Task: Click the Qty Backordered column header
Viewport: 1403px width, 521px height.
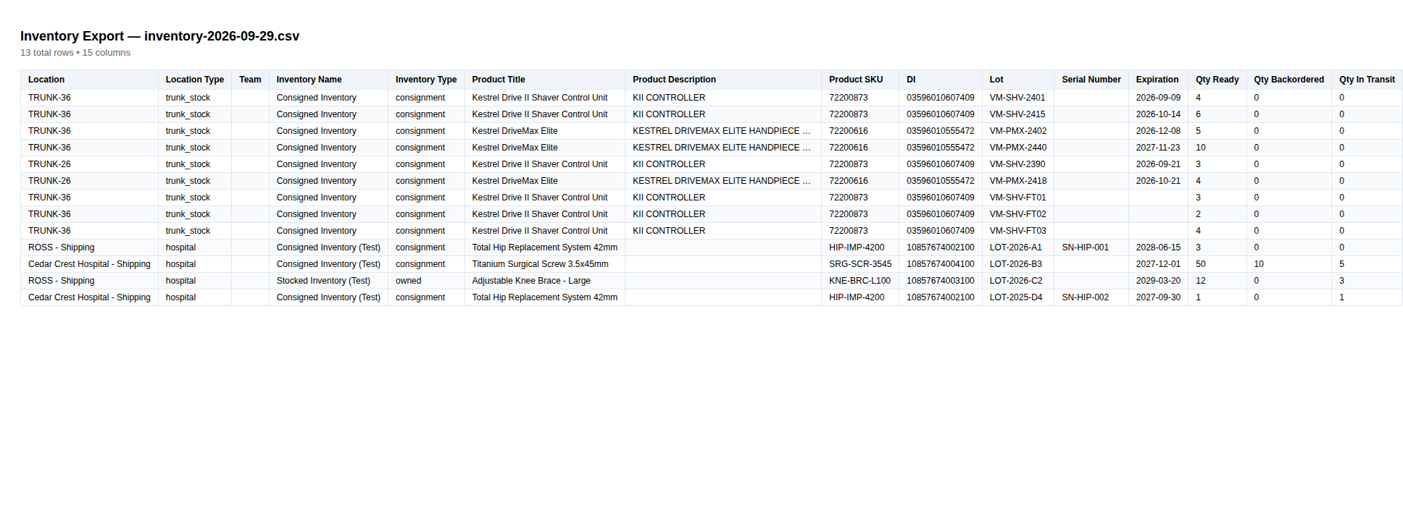Action: coord(1289,80)
